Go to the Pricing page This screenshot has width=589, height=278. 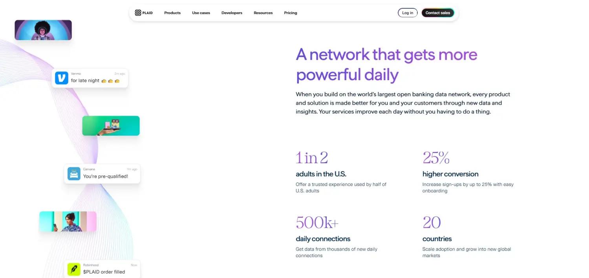click(x=291, y=13)
